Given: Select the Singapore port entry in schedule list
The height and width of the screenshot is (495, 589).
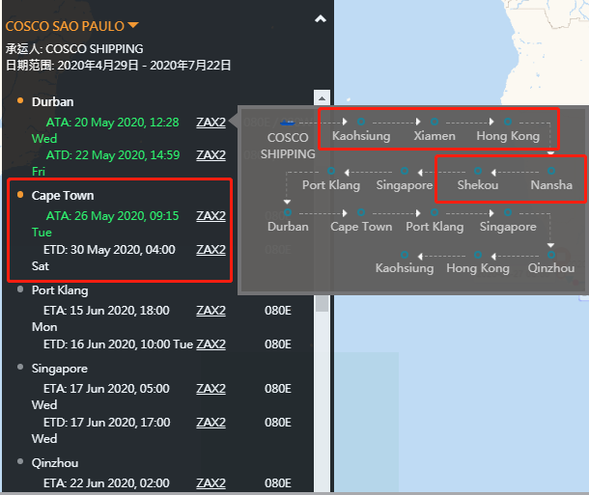Looking at the screenshot, I should [60, 369].
